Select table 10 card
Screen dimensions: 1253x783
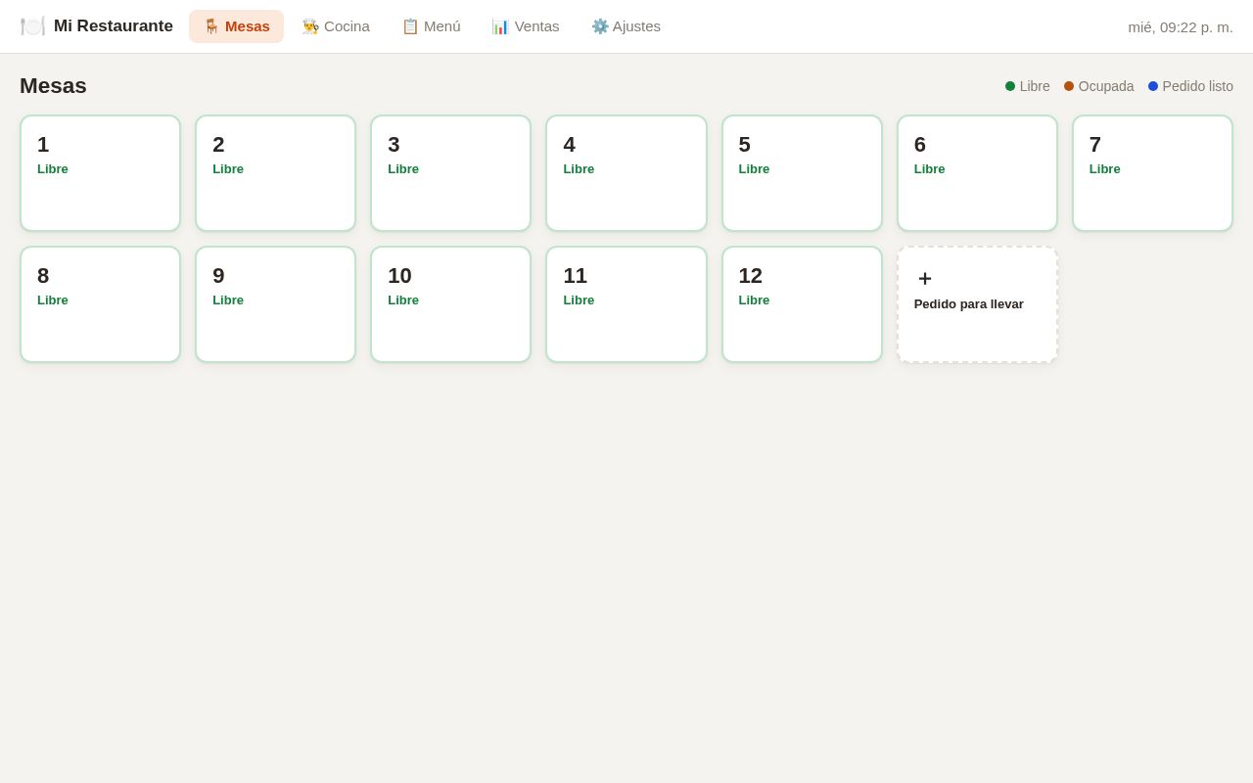(x=450, y=304)
